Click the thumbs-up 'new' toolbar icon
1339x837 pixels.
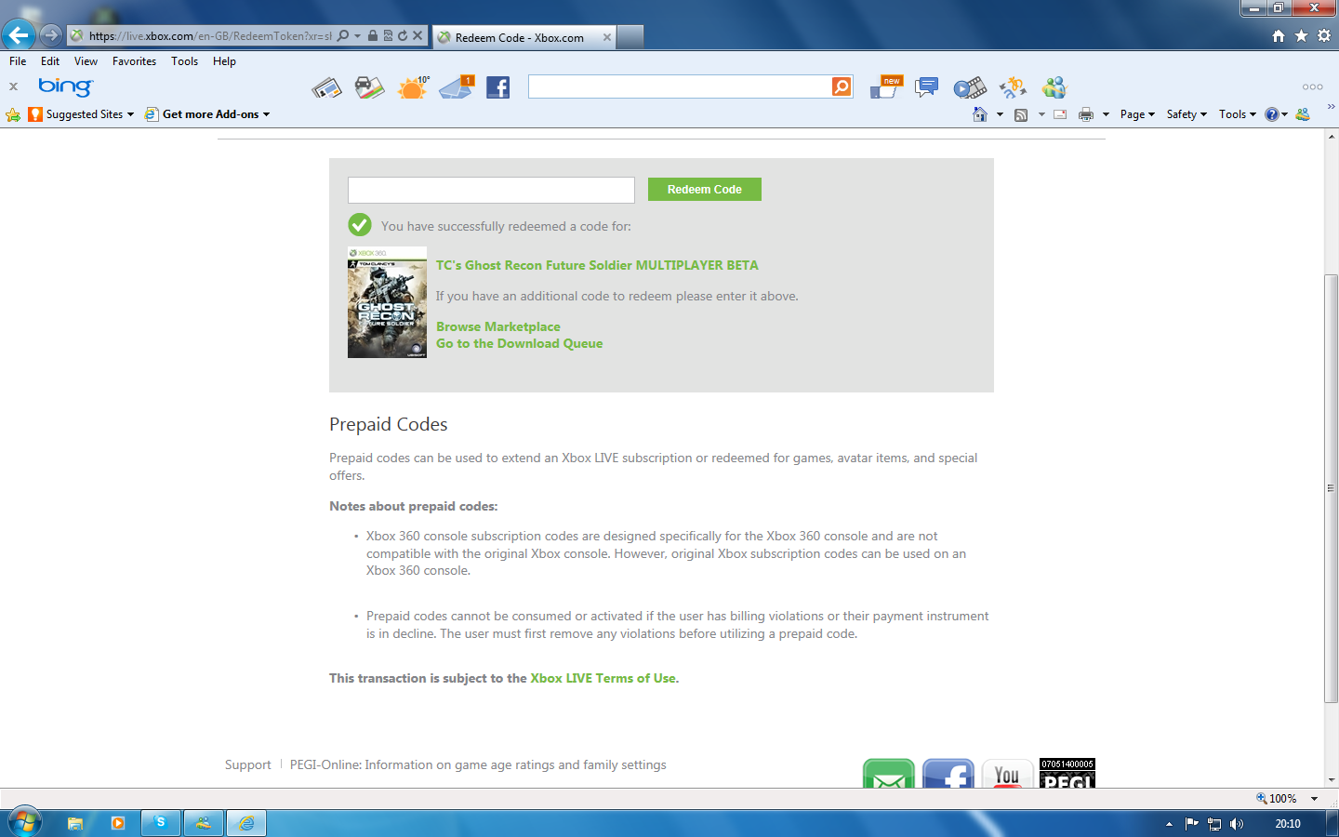click(885, 87)
